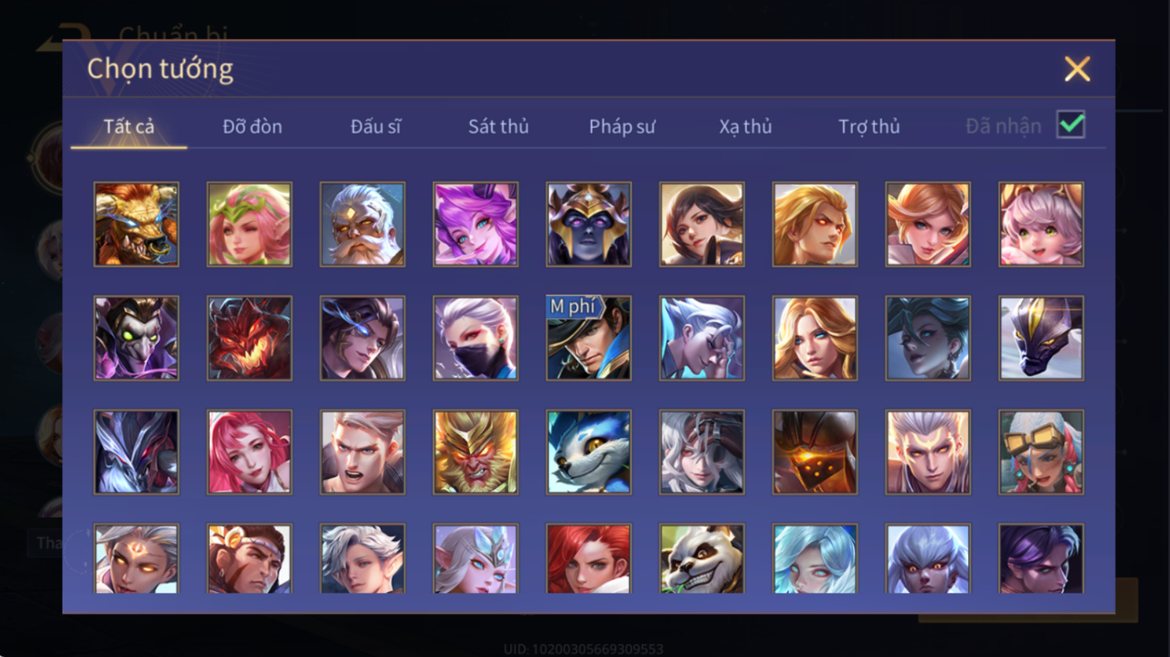Pick the green-eyed purple jester hero
Screen dimensions: 1170x657
(x=136, y=338)
